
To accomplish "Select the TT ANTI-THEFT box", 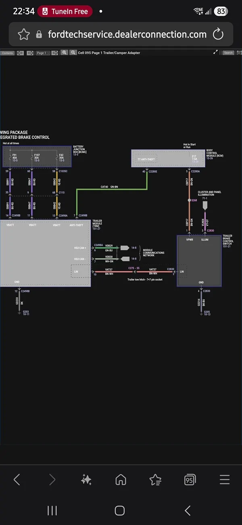I will pos(146,159).
